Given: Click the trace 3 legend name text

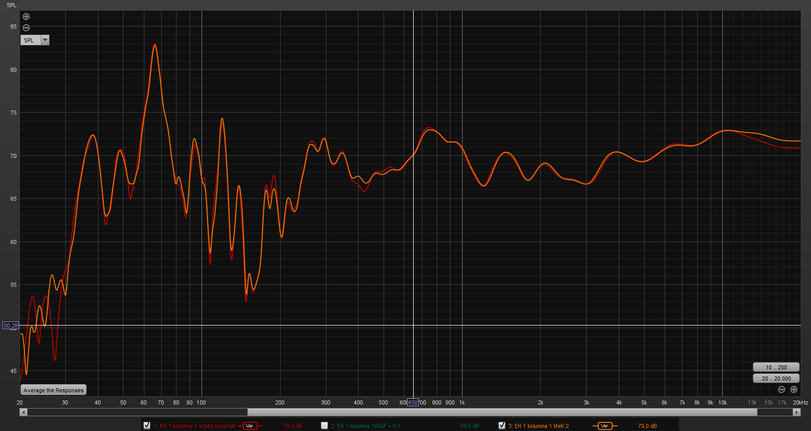Looking at the screenshot, I should click(x=538, y=426).
